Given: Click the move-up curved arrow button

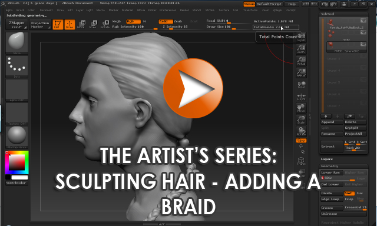Looking at the screenshot, I should [349, 117].
